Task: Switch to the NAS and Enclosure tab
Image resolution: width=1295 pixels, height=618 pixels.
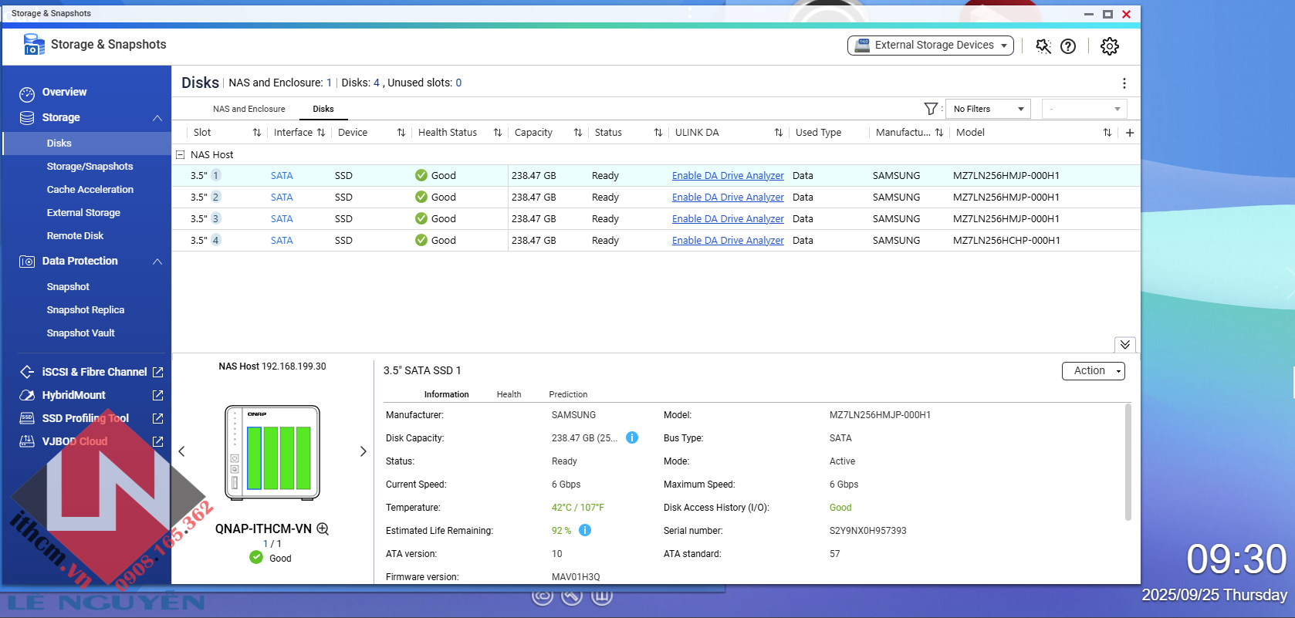Action: 249,109
